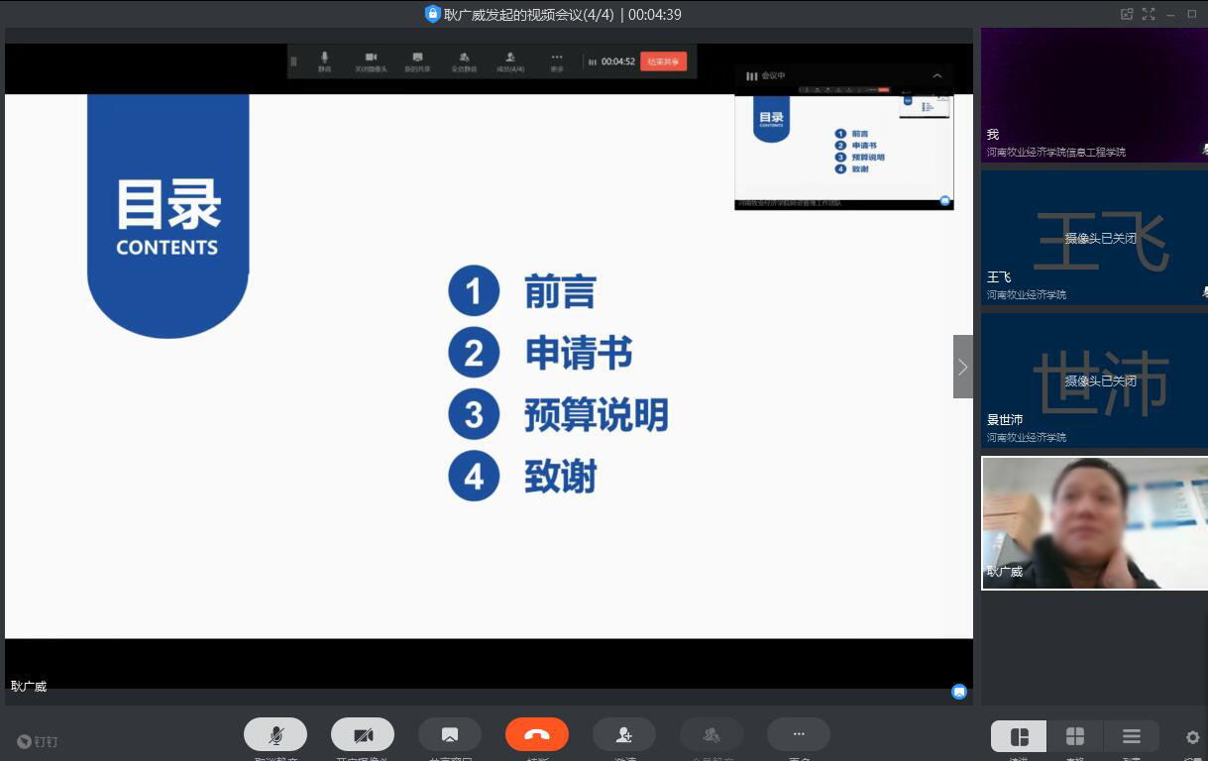
Task: Click the lock icon in title bar
Action: 432,14
